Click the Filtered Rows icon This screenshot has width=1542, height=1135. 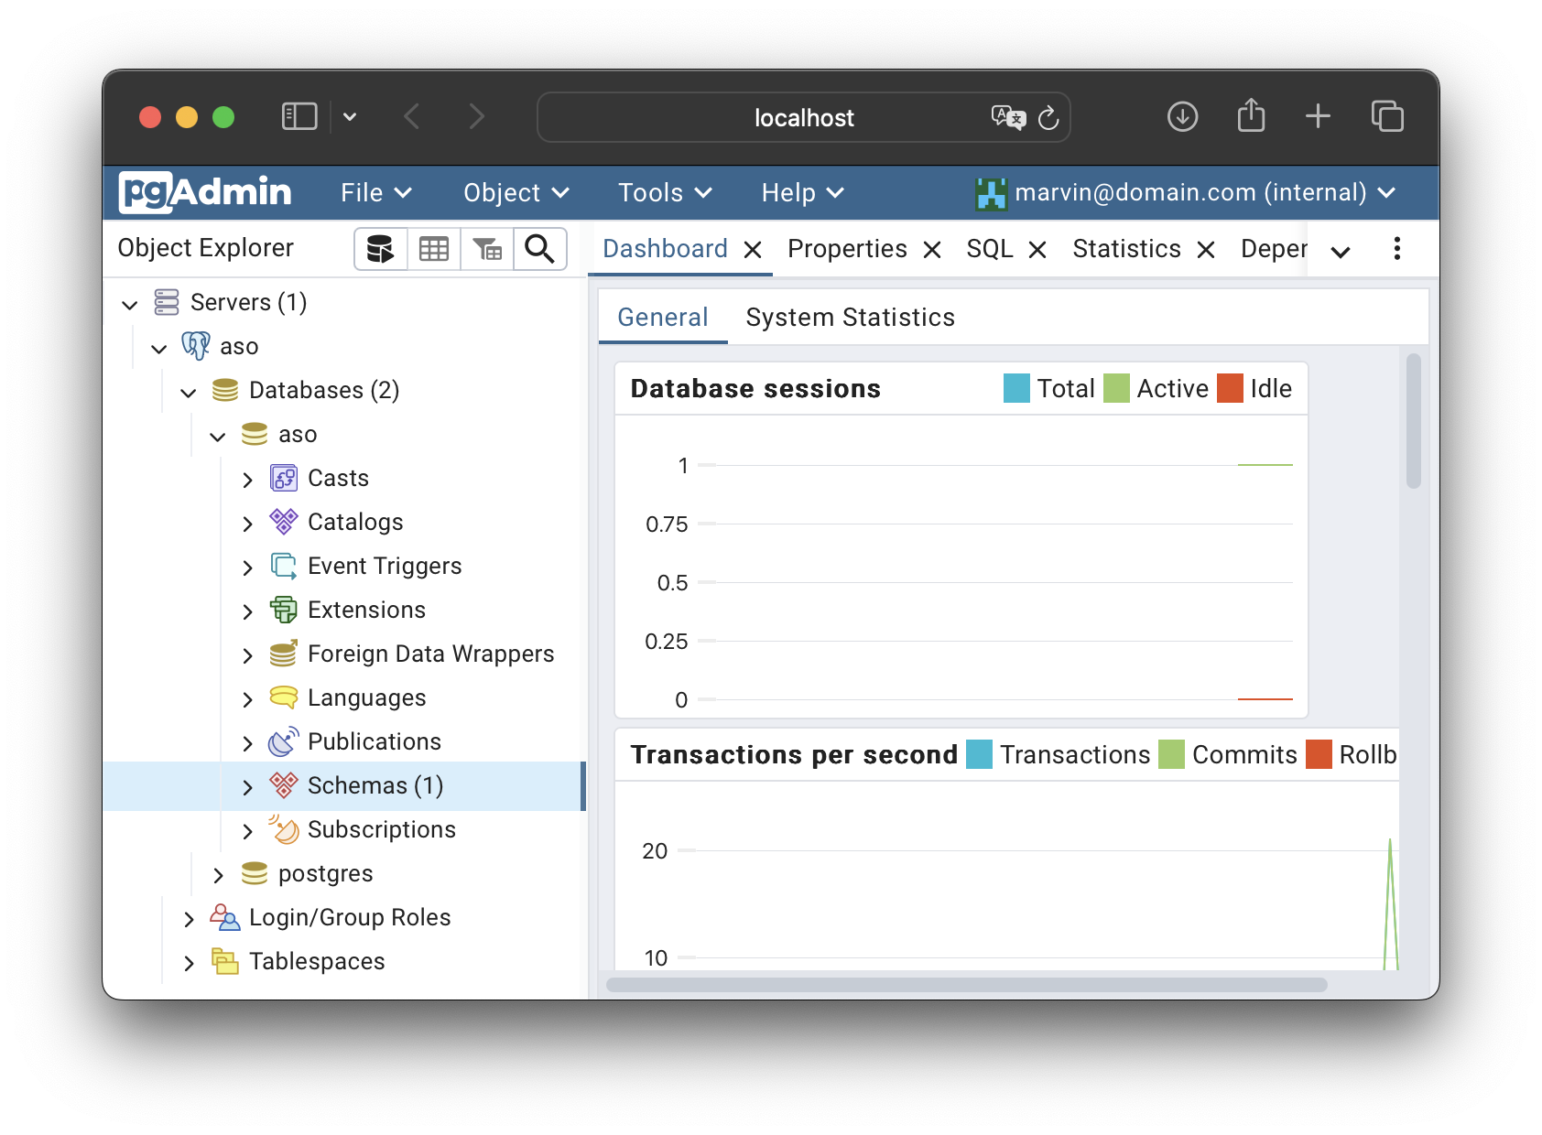pos(486,249)
